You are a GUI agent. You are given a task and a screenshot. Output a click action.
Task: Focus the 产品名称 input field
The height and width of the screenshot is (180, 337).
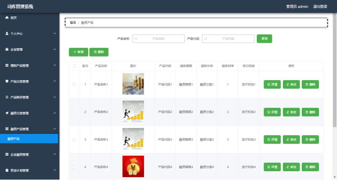pyautogui.click(x=158, y=39)
